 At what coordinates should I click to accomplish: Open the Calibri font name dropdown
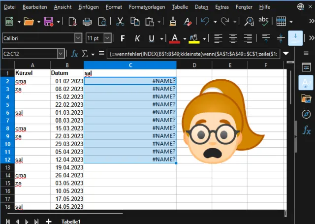tap(78, 38)
